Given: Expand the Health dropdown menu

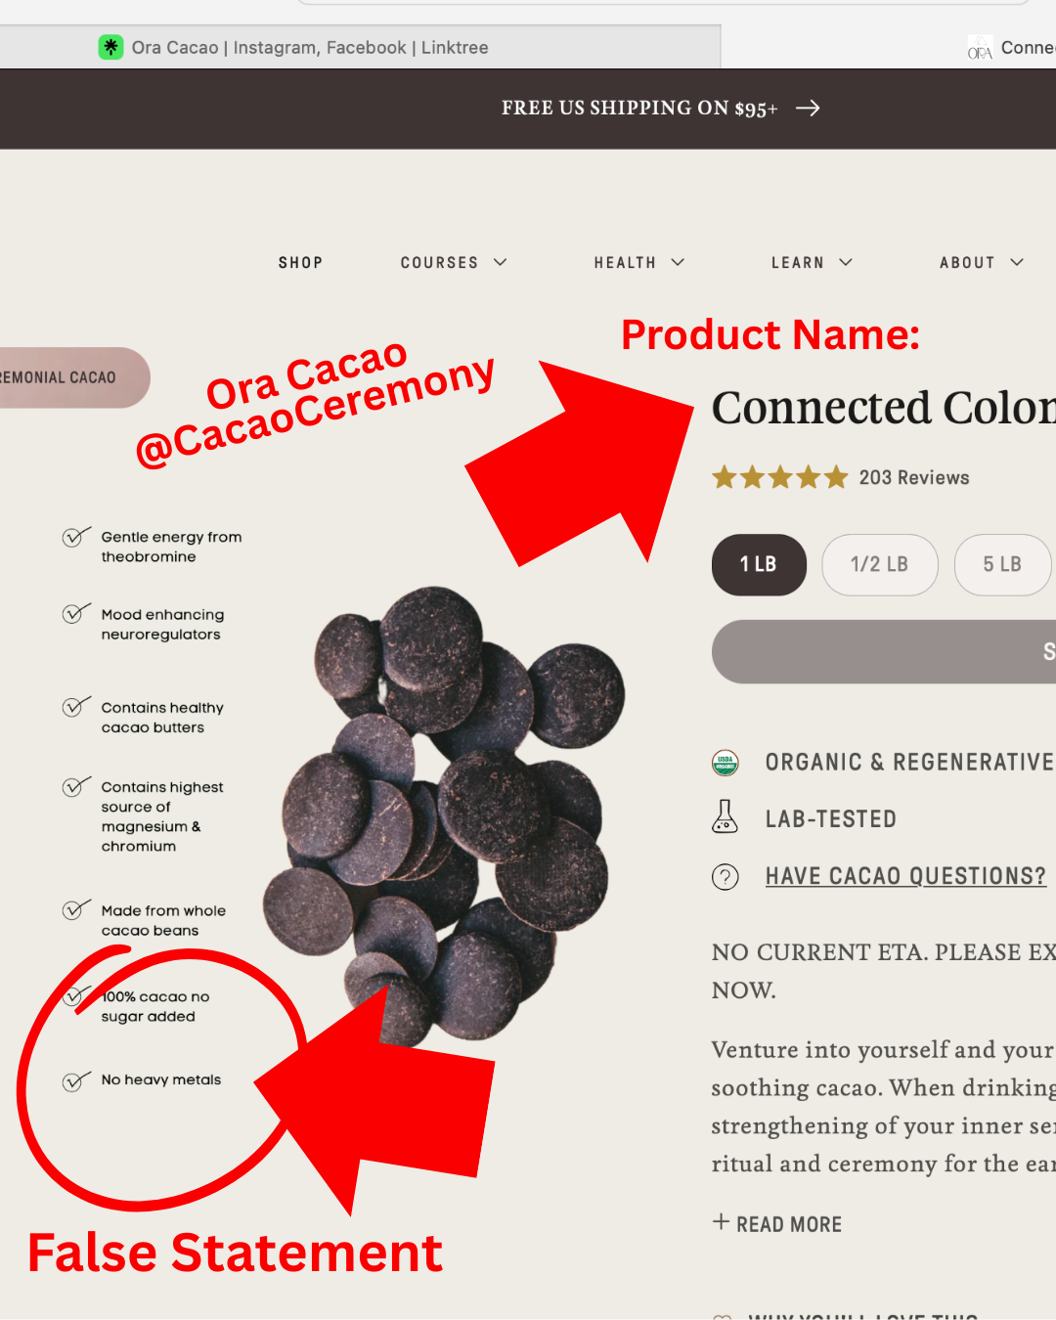Looking at the screenshot, I should pyautogui.click(x=639, y=262).
